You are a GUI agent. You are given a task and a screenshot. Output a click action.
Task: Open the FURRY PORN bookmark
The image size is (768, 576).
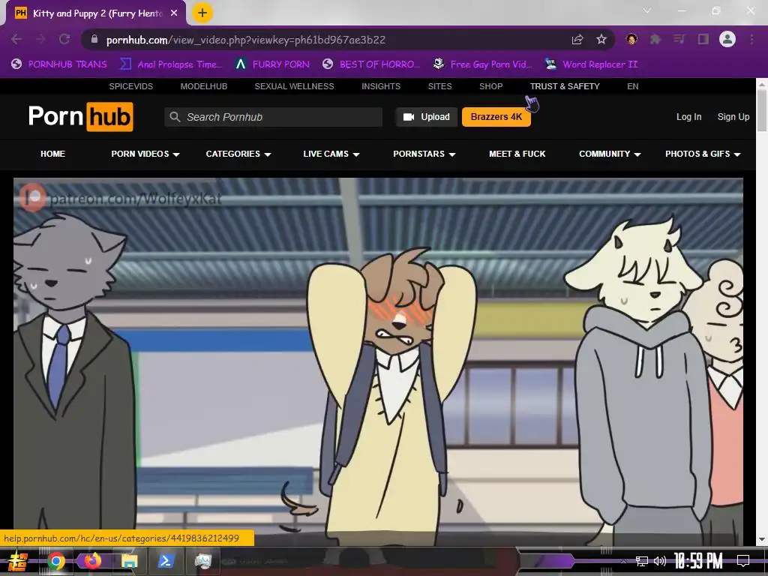point(272,64)
